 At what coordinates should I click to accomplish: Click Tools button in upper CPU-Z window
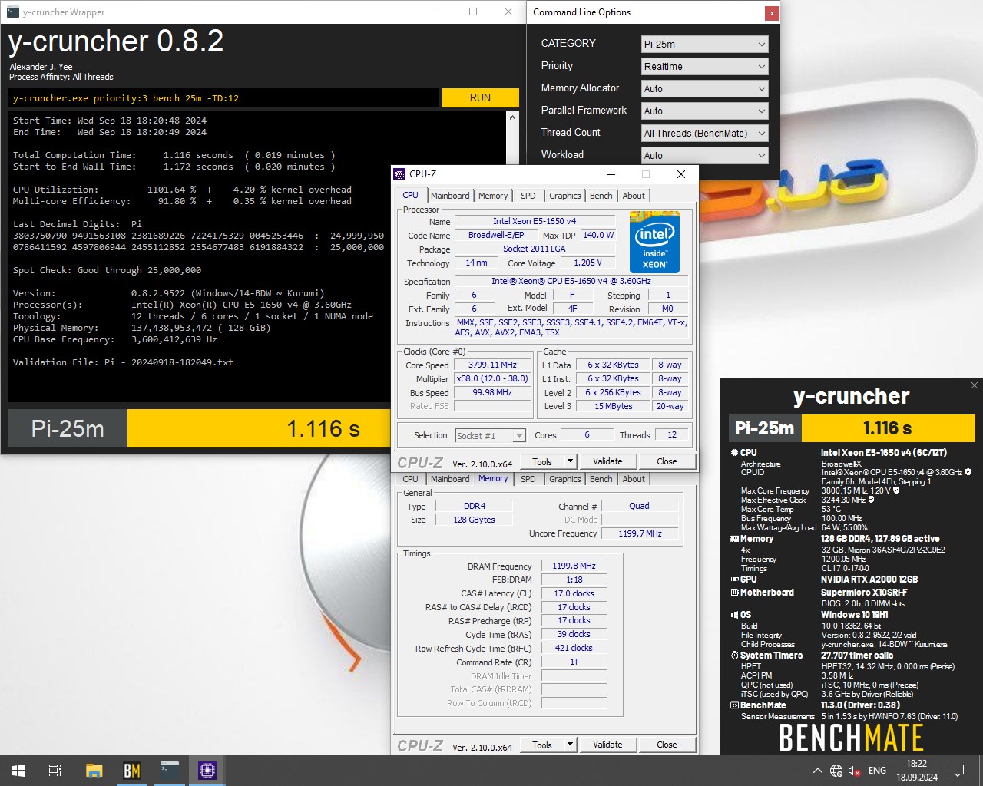click(542, 461)
